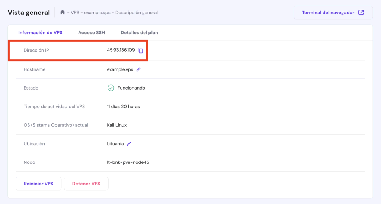Select the Información de VPS tab

tap(40, 33)
